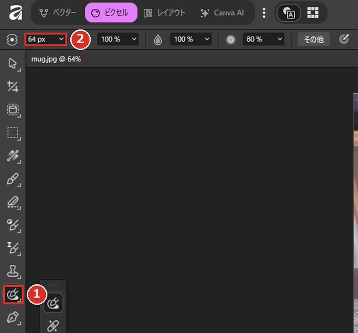The image size is (358, 333).
Task: Select the brush tool with hourglass symbol
Action: 13,248
